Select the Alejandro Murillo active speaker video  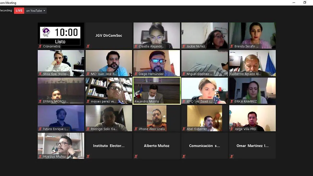tap(157, 91)
